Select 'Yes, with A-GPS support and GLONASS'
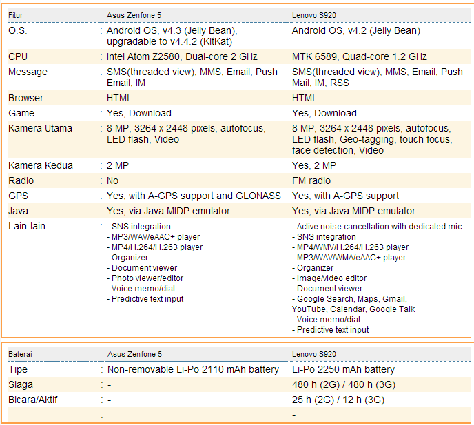 pyautogui.click(x=194, y=196)
